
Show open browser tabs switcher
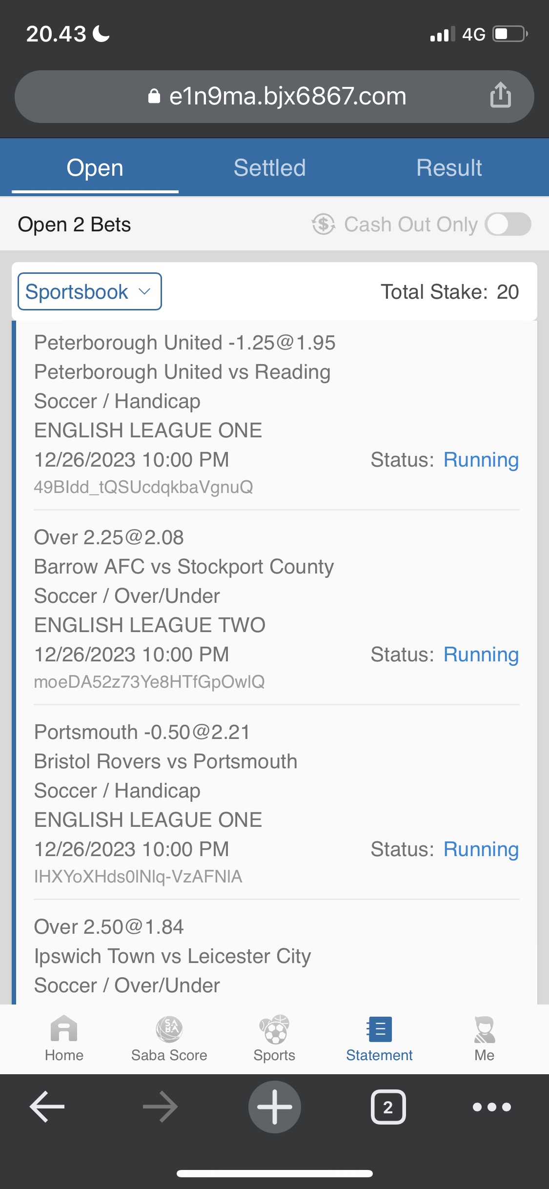click(388, 1107)
